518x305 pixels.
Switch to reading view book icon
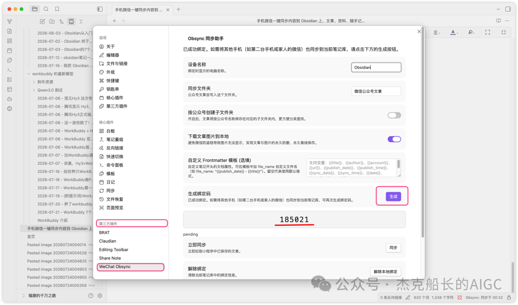[x=498, y=21]
